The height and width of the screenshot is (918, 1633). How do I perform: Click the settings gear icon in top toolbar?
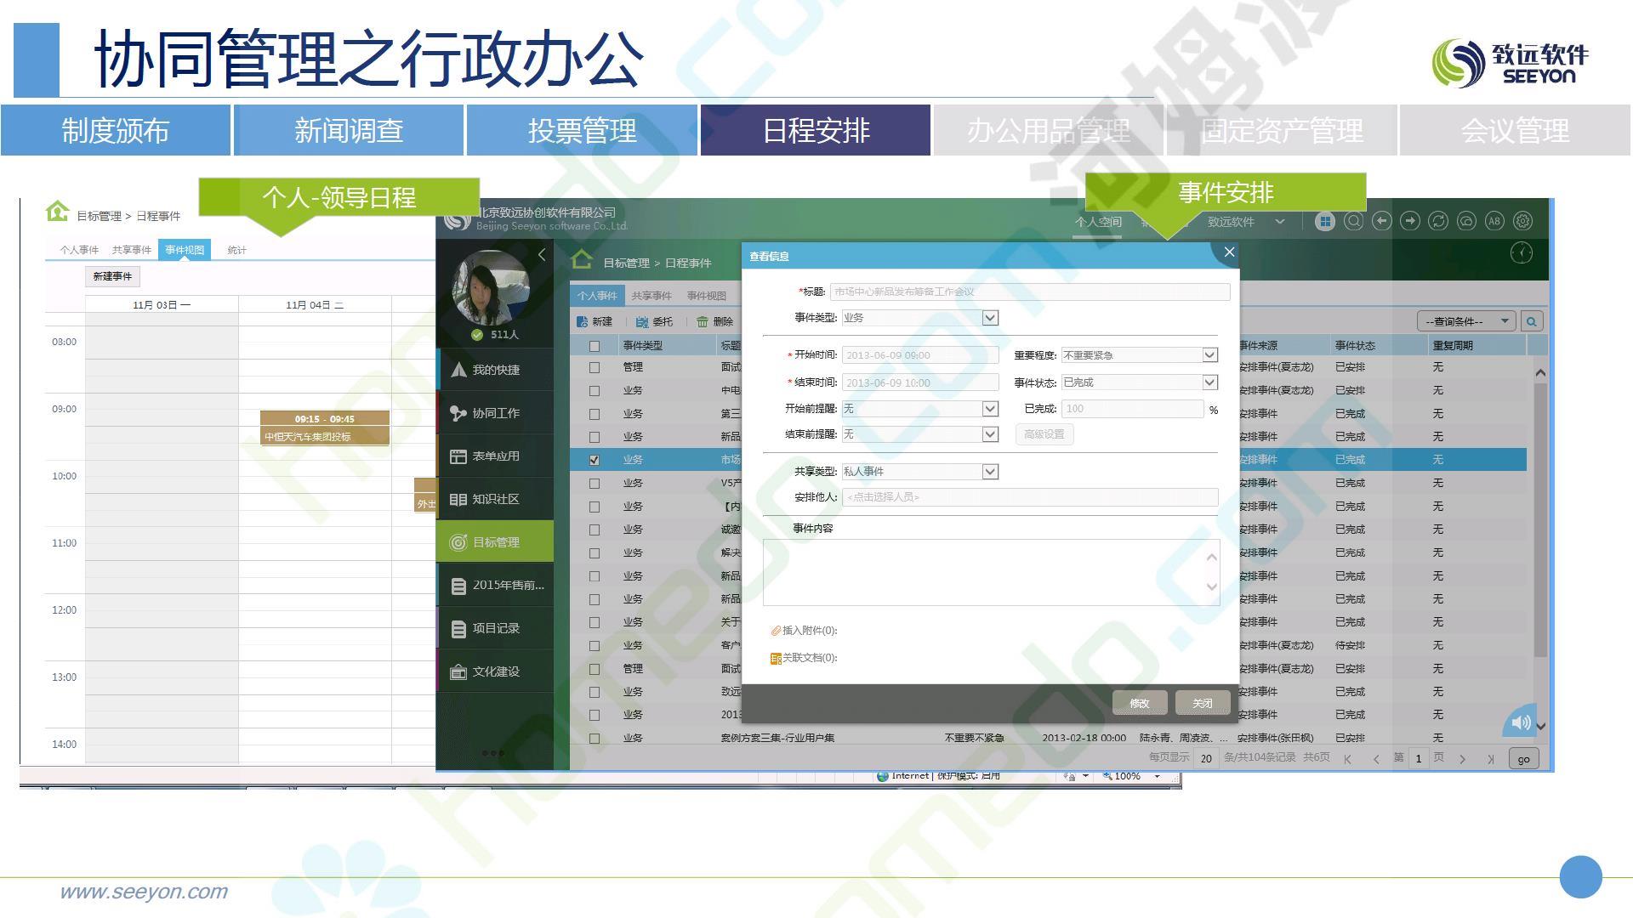(x=1522, y=221)
